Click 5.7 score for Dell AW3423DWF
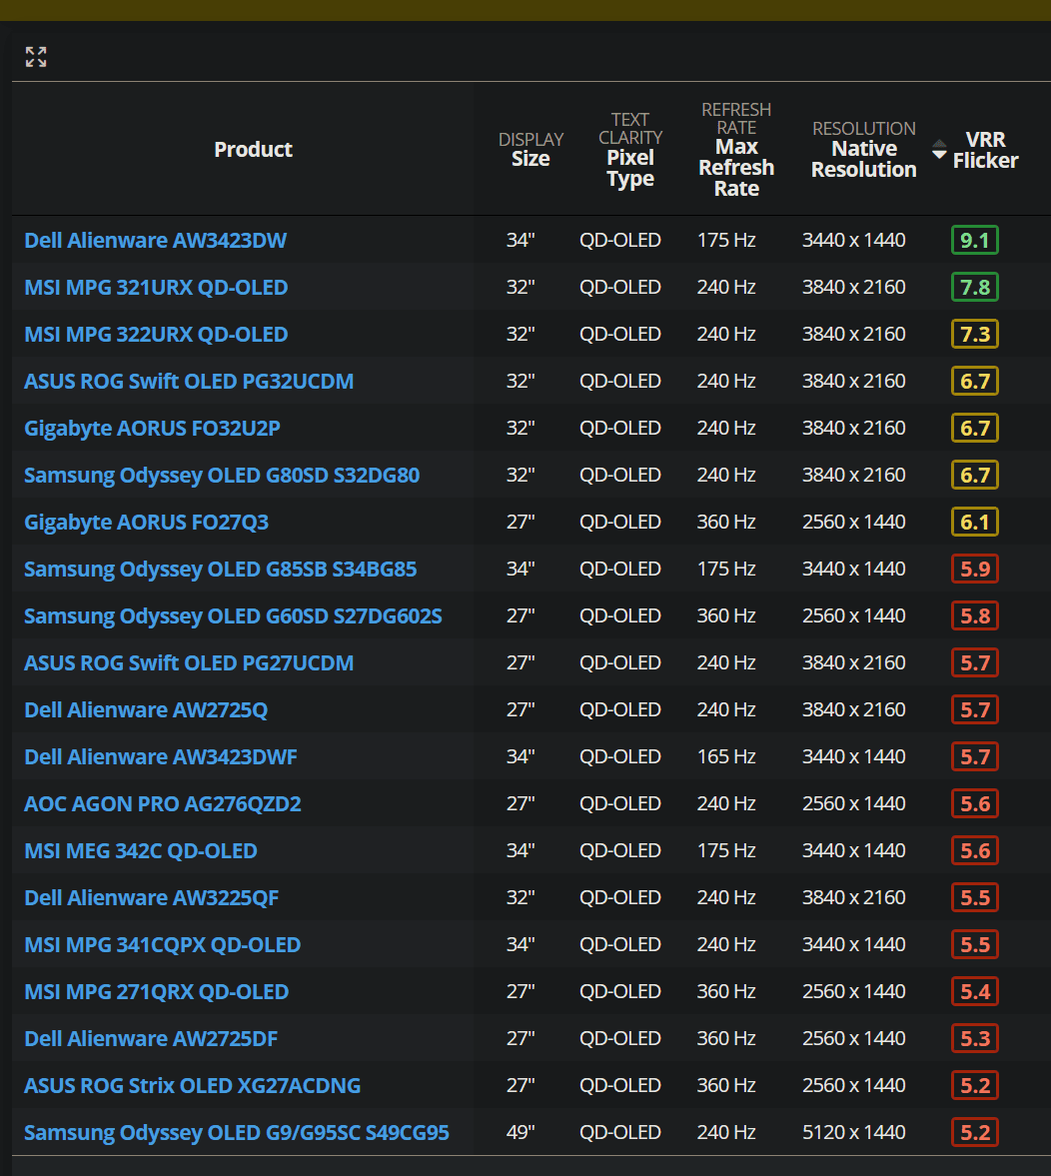Screen dimensions: 1051x1176 click(x=974, y=756)
